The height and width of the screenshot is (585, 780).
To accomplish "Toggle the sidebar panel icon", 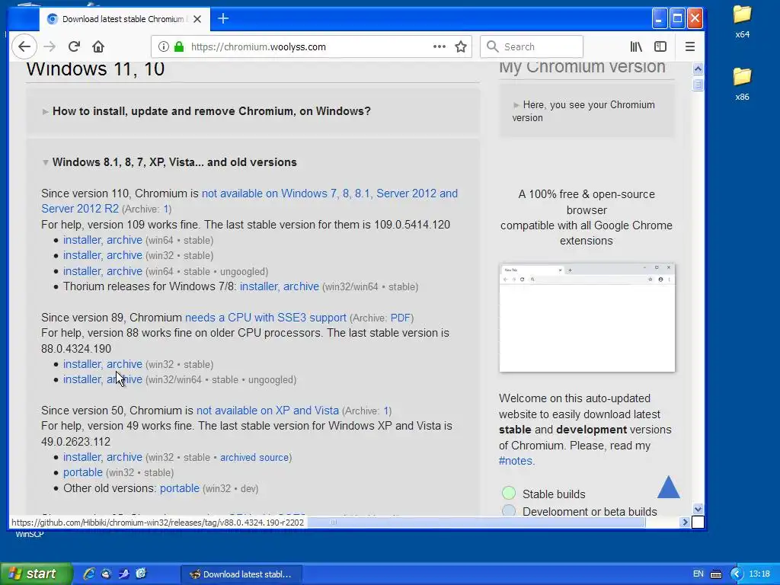I will (660, 46).
